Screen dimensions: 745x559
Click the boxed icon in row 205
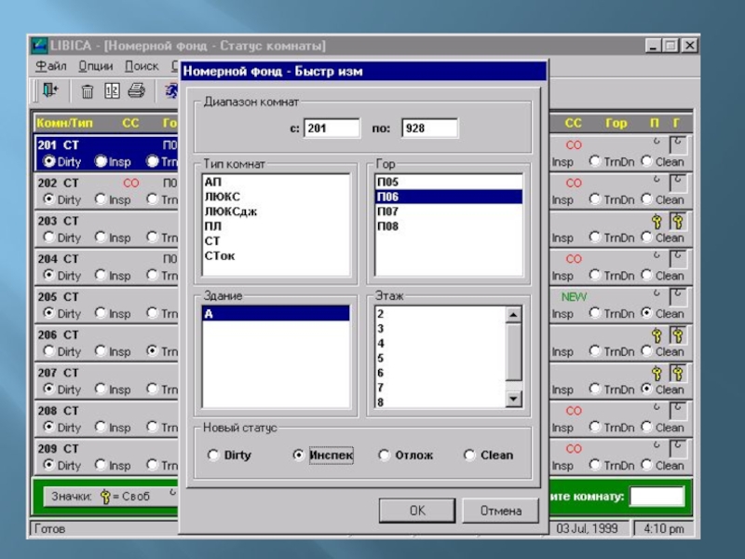click(x=677, y=297)
